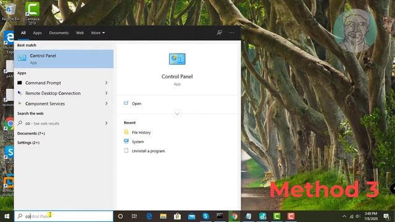395x222 pixels.
Task: Select the Skype desktop shortcut
Action: pyautogui.click(x=9, y=155)
